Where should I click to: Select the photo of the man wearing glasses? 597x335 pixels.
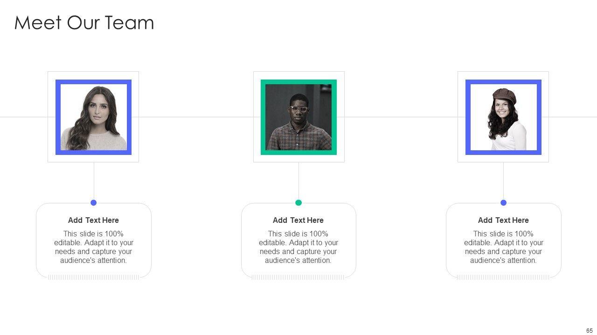(298, 118)
